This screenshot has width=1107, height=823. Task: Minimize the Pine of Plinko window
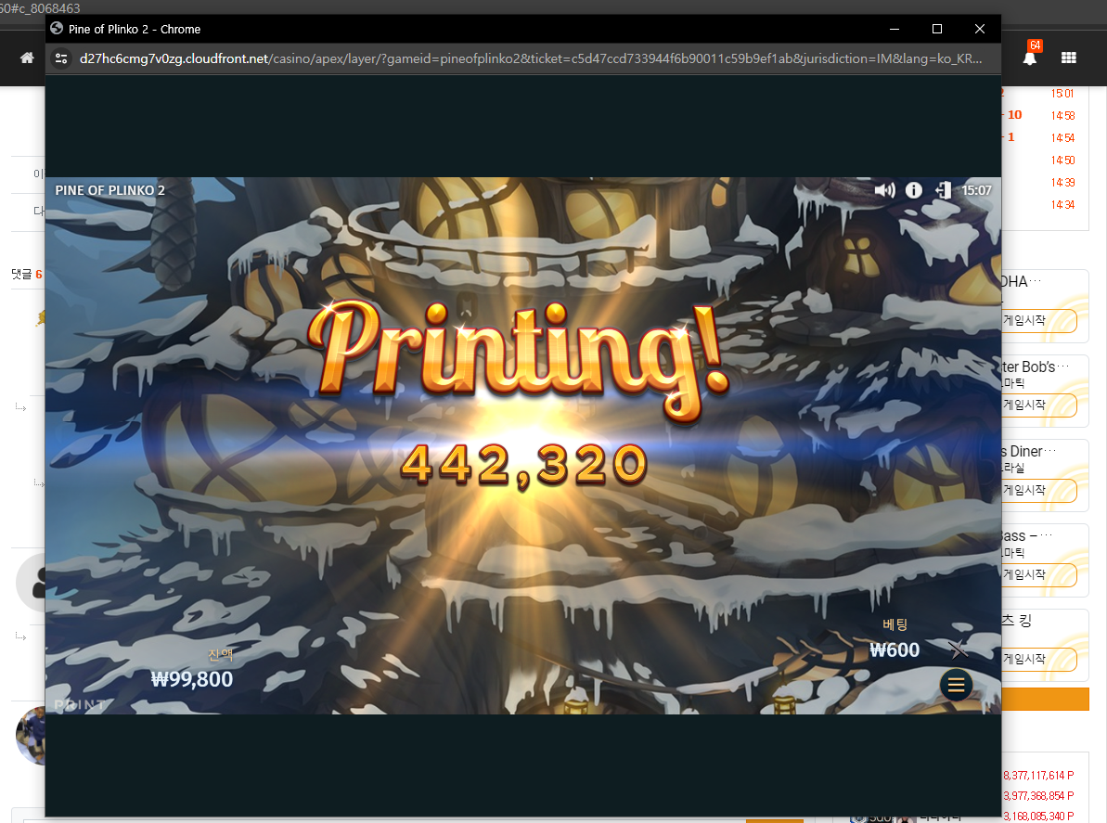tap(895, 29)
